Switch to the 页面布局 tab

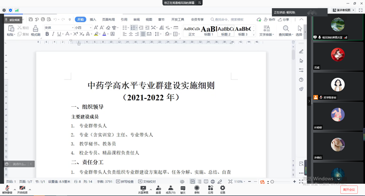(109, 19)
